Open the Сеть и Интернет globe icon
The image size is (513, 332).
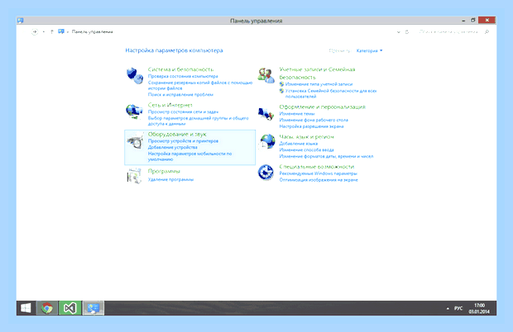click(135, 111)
